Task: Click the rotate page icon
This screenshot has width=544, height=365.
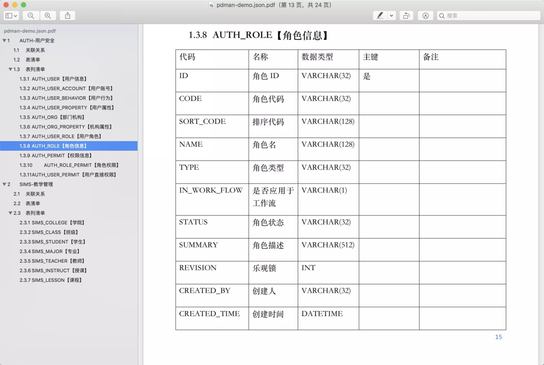Action: [406, 16]
